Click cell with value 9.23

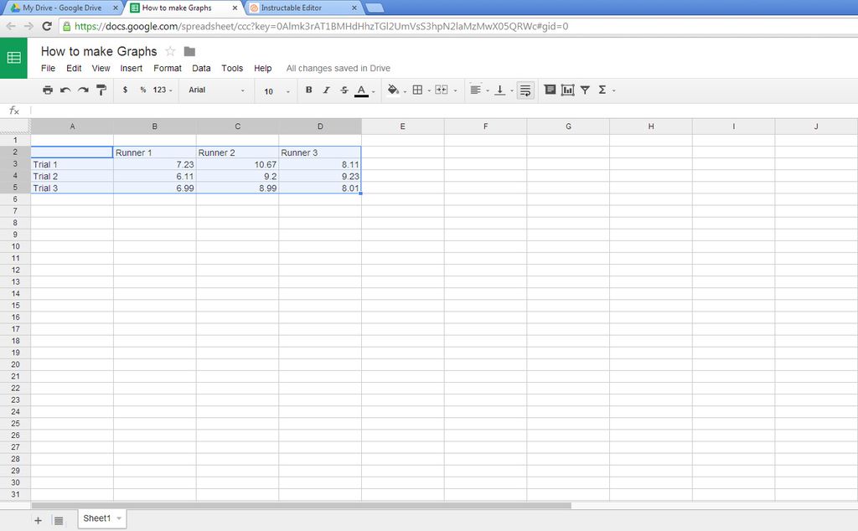coord(320,176)
